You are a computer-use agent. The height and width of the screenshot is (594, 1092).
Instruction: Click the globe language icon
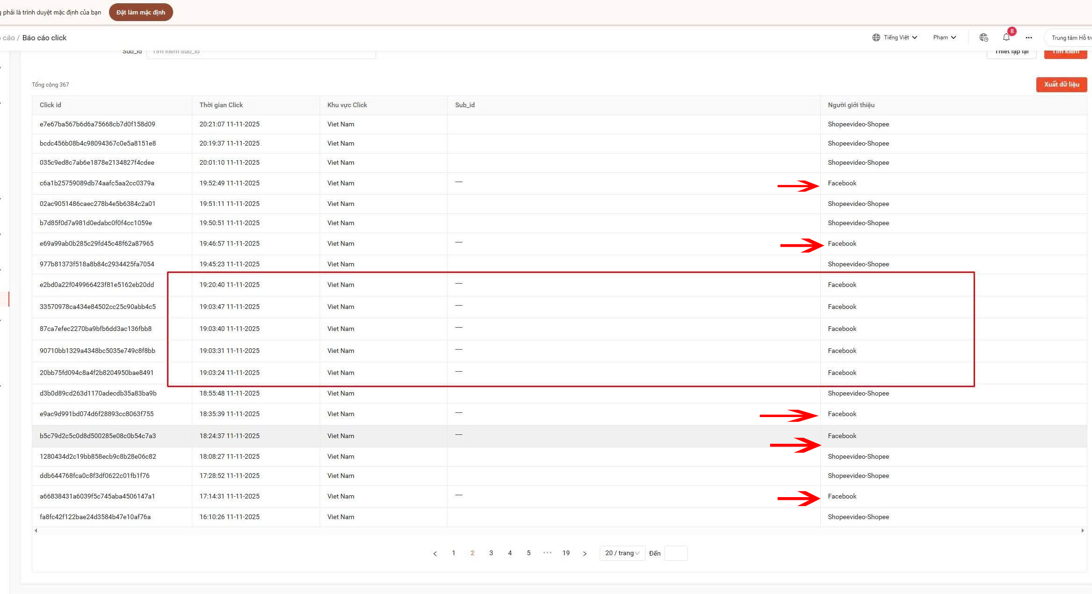[876, 37]
